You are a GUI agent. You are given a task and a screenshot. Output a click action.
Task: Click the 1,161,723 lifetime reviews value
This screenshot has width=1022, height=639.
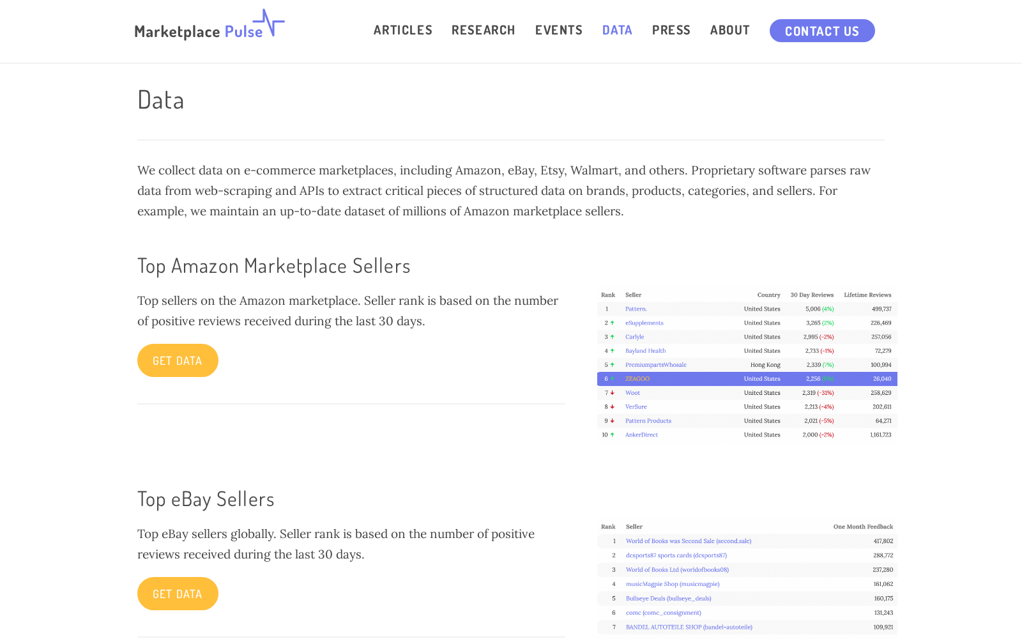(880, 435)
